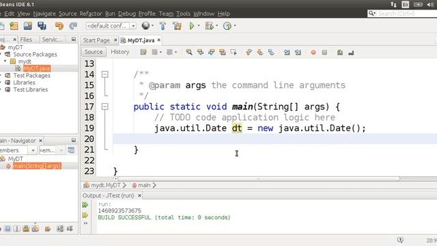
Task: Click the globe browser icon in toolbar
Action: point(145,26)
